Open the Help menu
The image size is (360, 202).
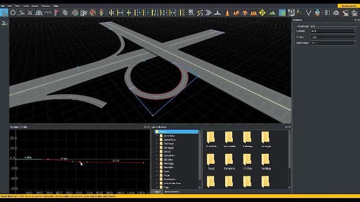pyautogui.click(x=56, y=6)
